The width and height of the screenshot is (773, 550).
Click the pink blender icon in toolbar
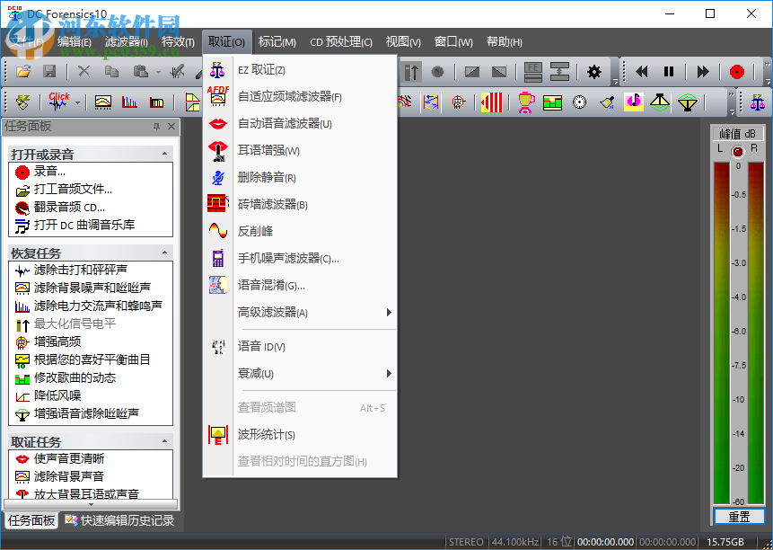526,102
